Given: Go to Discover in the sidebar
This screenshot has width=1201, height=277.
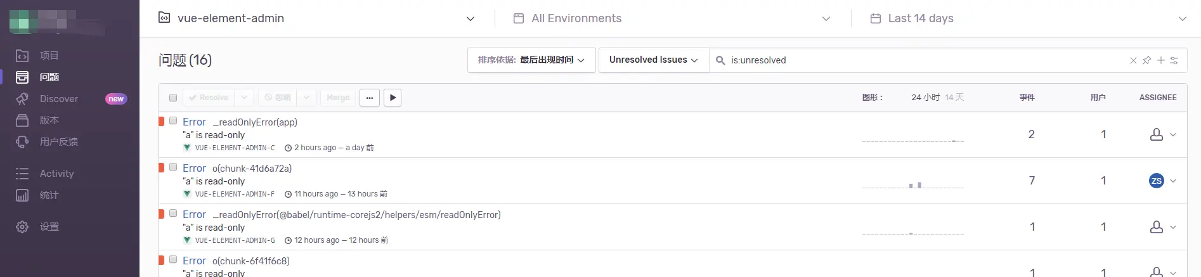Looking at the screenshot, I should pyautogui.click(x=59, y=99).
